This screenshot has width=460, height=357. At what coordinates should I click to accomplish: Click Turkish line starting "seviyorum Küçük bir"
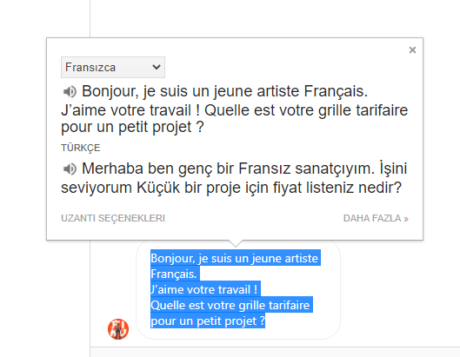tap(231, 188)
